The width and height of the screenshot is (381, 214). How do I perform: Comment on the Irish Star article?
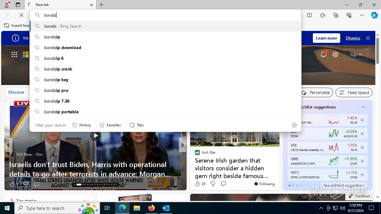224,184
